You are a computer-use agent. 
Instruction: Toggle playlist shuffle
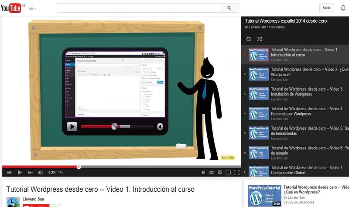coord(260,39)
